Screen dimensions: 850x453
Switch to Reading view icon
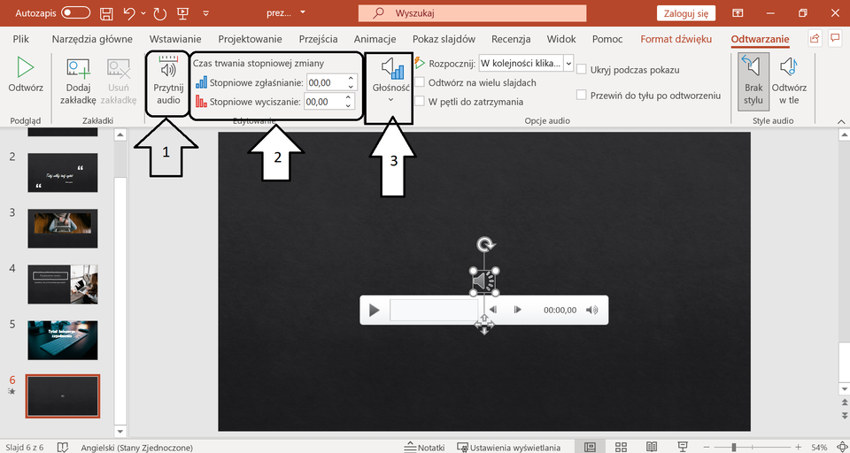tap(652, 447)
